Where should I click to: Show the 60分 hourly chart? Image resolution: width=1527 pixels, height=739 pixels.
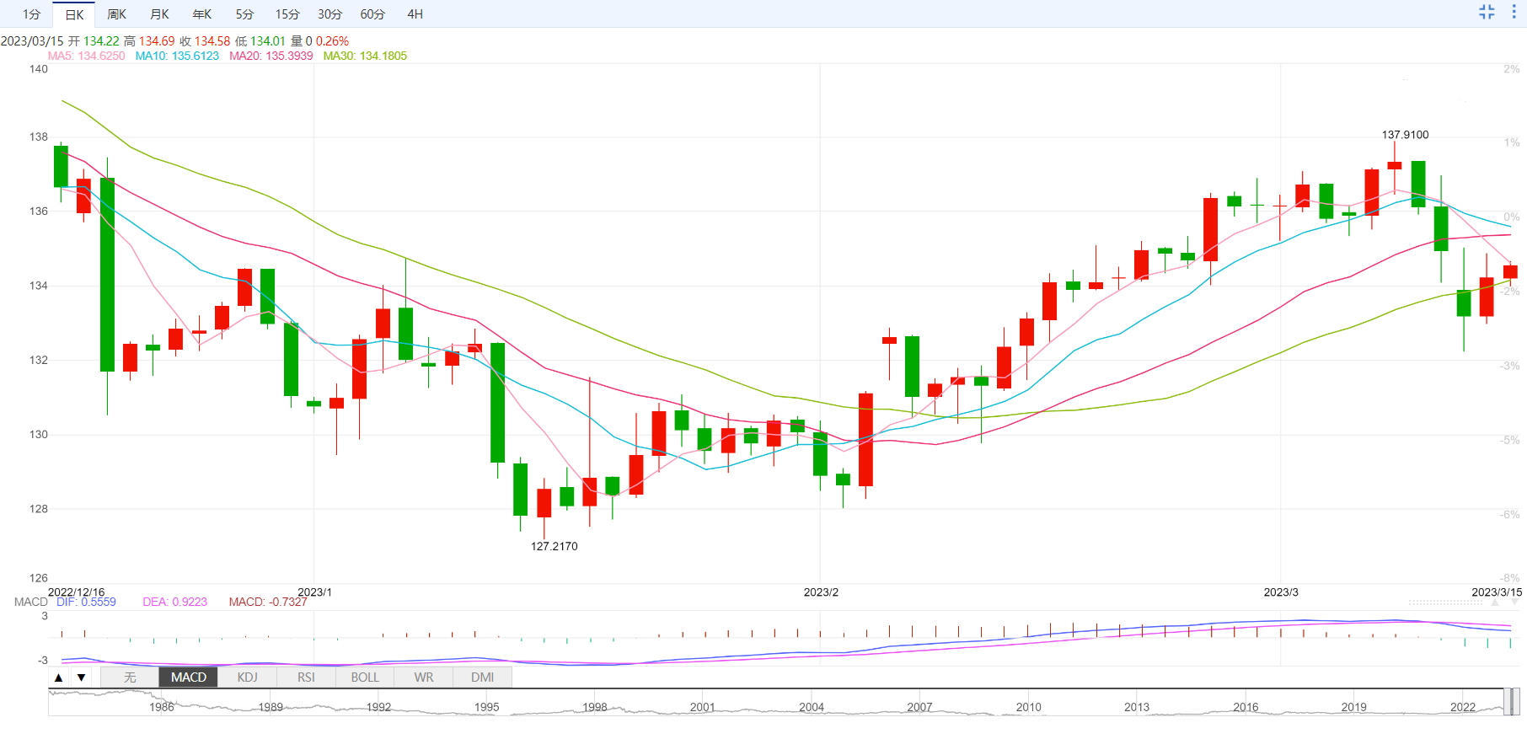[x=372, y=14]
